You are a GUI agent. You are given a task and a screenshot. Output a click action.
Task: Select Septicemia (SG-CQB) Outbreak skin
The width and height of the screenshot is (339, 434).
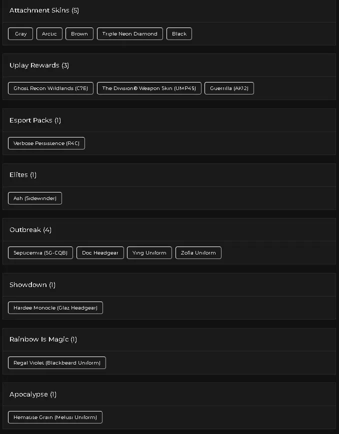click(40, 253)
